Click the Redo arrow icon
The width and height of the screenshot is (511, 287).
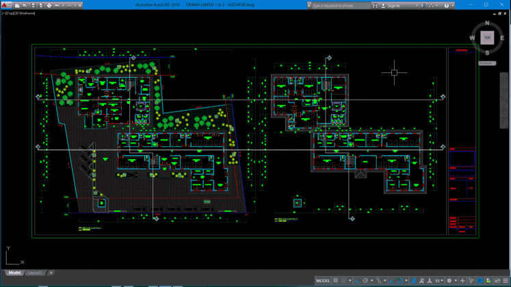[x=69, y=5]
